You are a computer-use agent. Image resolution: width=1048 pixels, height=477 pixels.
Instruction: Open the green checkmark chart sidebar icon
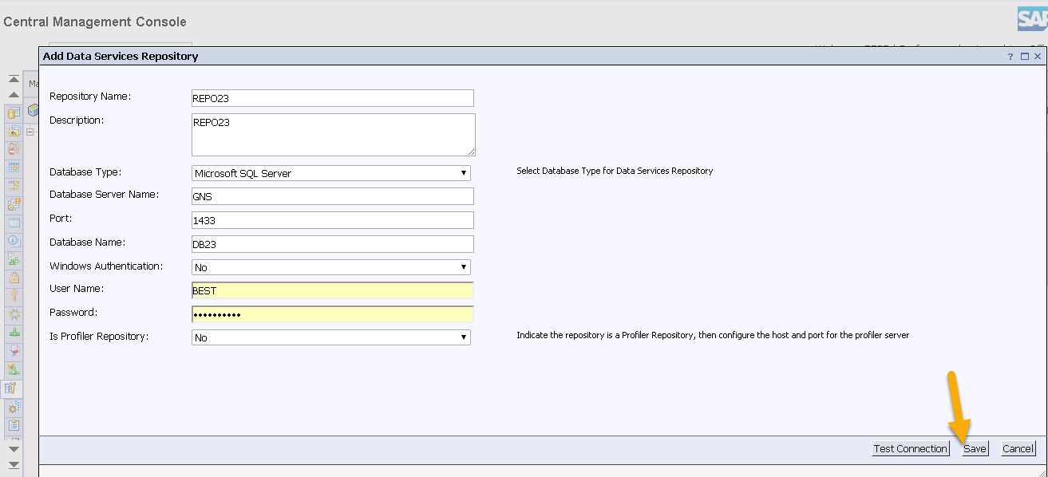14,259
